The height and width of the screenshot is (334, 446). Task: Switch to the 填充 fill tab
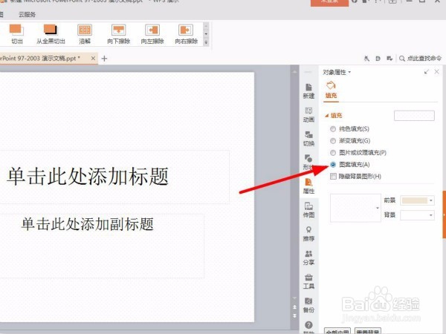pyautogui.click(x=331, y=91)
